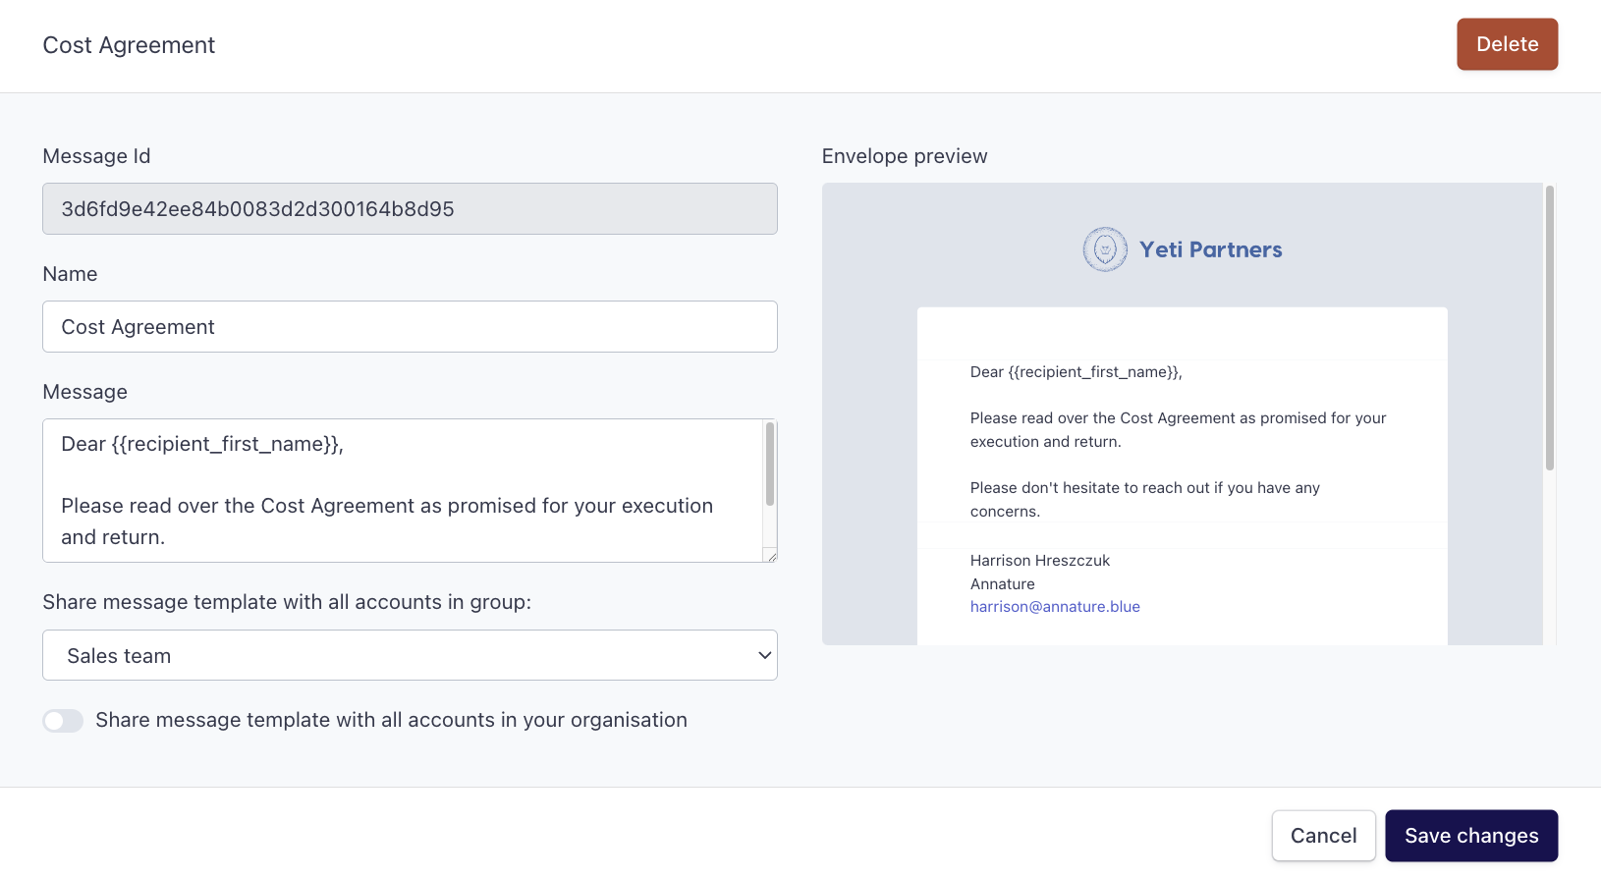Click the "Message" field label
Image resolution: width=1601 pixels, height=879 pixels.
[85, 392]
